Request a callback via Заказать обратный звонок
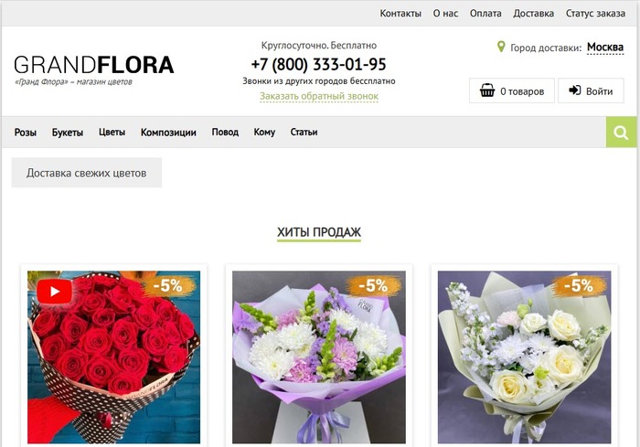 (319, 96)
